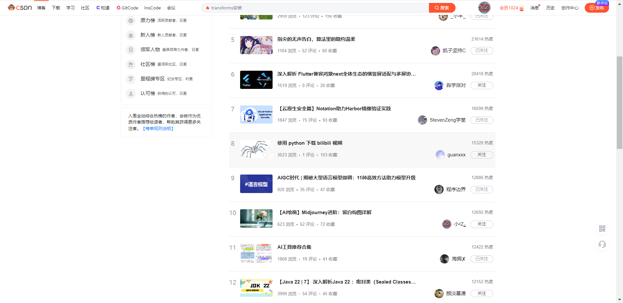Click the 社区榜 sidebar icon
623x303 pixels.
(x=131, y=65)
